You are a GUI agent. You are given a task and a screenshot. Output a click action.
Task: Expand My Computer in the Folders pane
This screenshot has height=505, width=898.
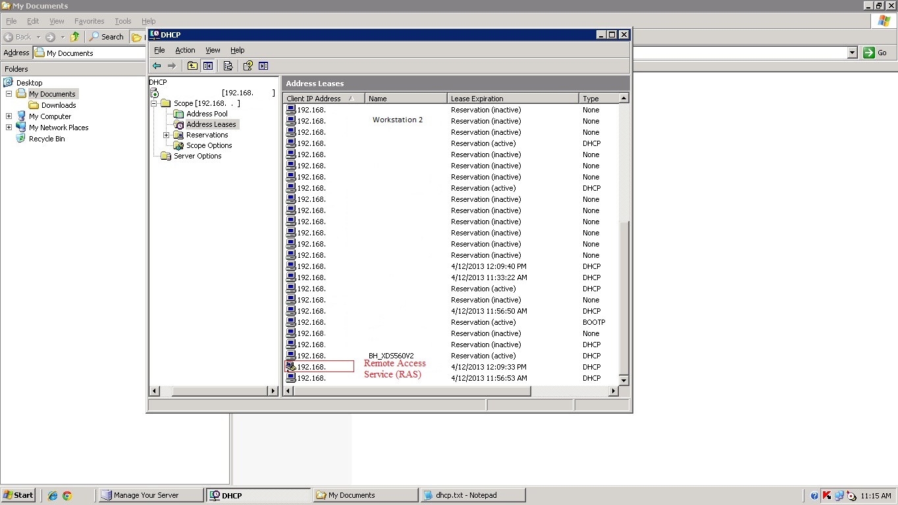click(9, 116)
